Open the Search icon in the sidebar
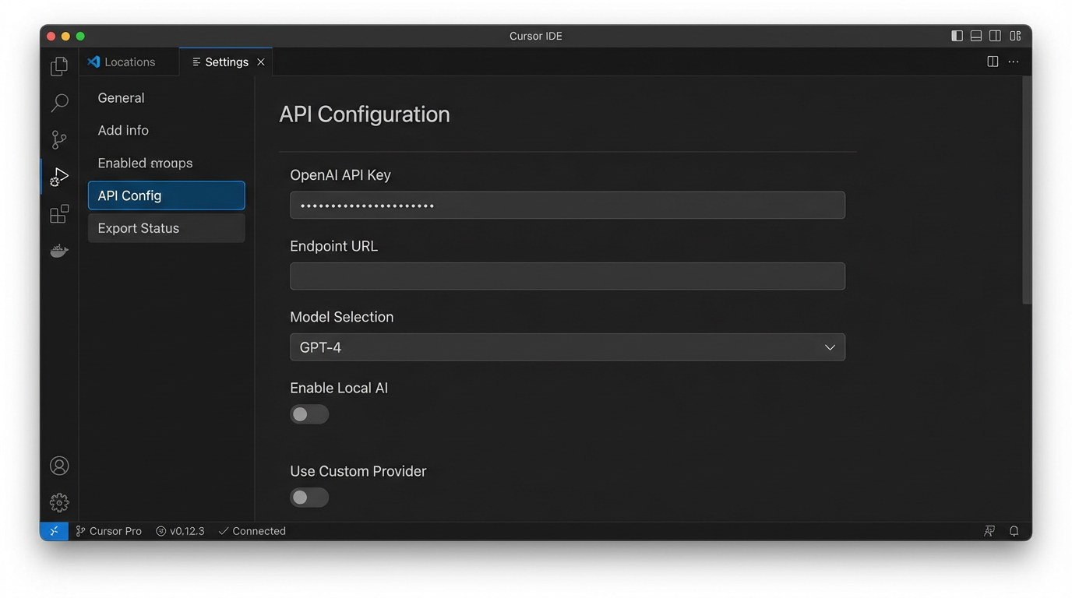Image resolution: width=1072 pixels, height=598 pixels. click(x=59, y=102)
